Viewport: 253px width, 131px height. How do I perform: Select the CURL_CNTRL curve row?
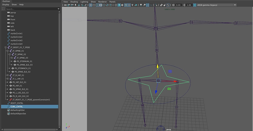pyautogui.click(x=30, y=107)
